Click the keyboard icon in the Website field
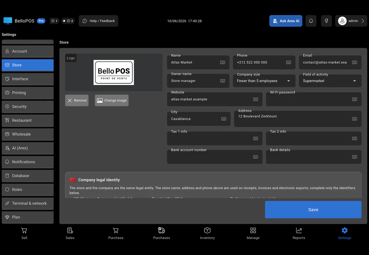 256,99
